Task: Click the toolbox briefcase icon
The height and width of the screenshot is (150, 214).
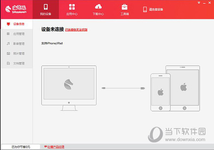Action: (x=125, y=7)
